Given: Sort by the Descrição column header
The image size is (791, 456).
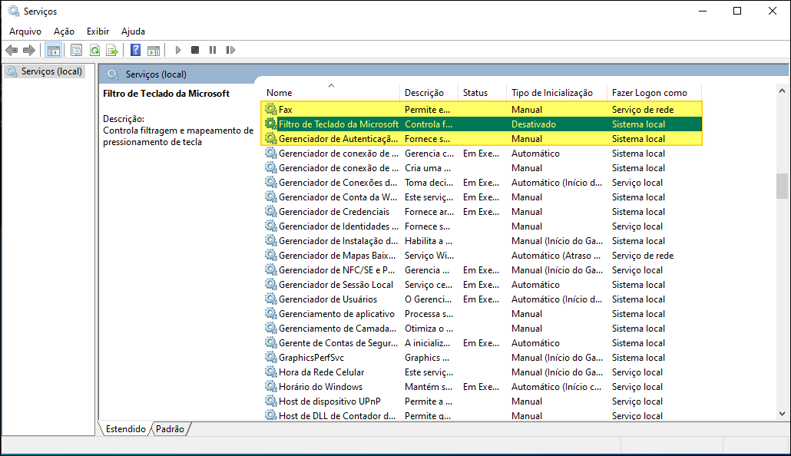Looking at the screenshot, I should 424,93.
